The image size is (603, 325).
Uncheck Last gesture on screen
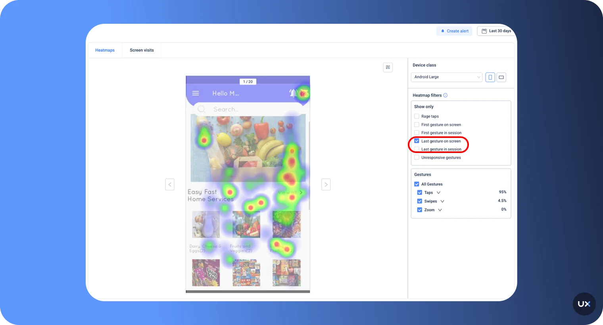tap(417, 141)
